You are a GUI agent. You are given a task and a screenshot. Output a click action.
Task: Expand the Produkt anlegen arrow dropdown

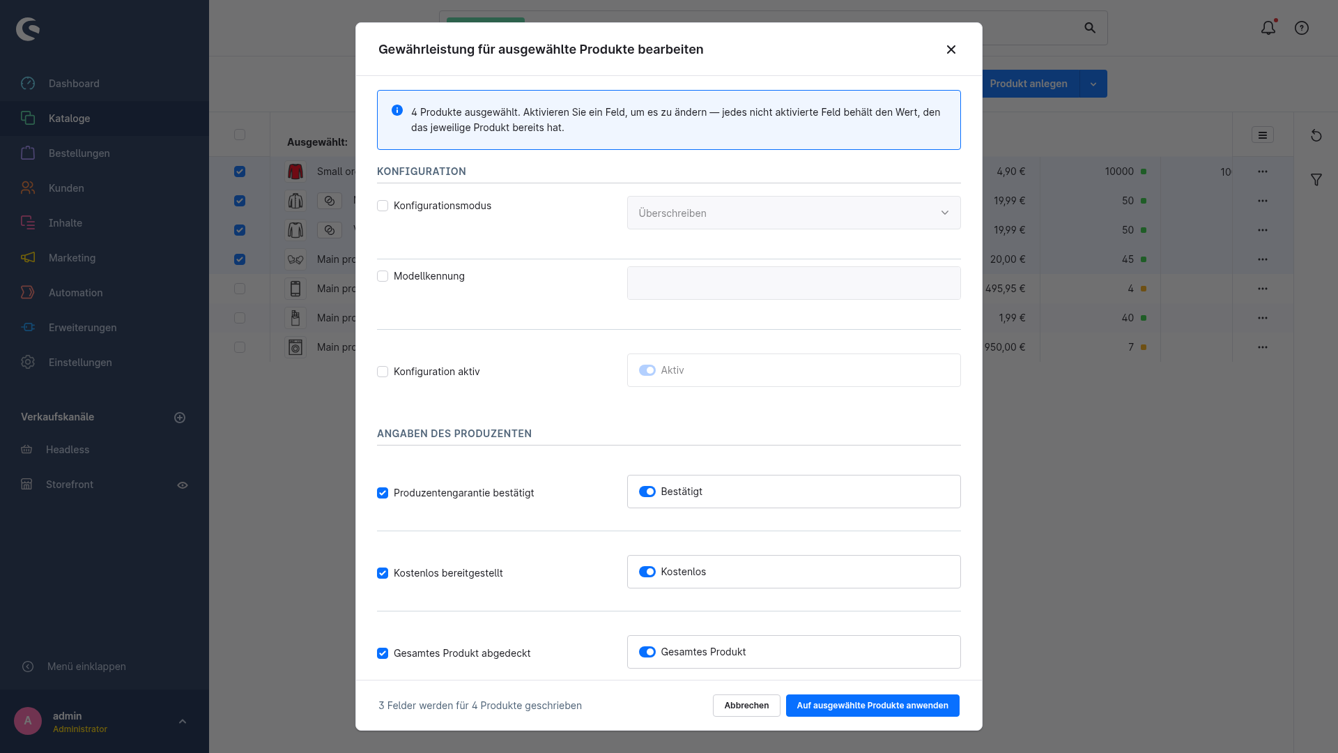(1093, 84)
